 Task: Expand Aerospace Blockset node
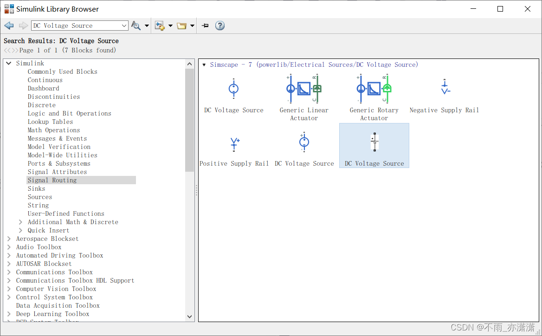(x=9, y=239)
